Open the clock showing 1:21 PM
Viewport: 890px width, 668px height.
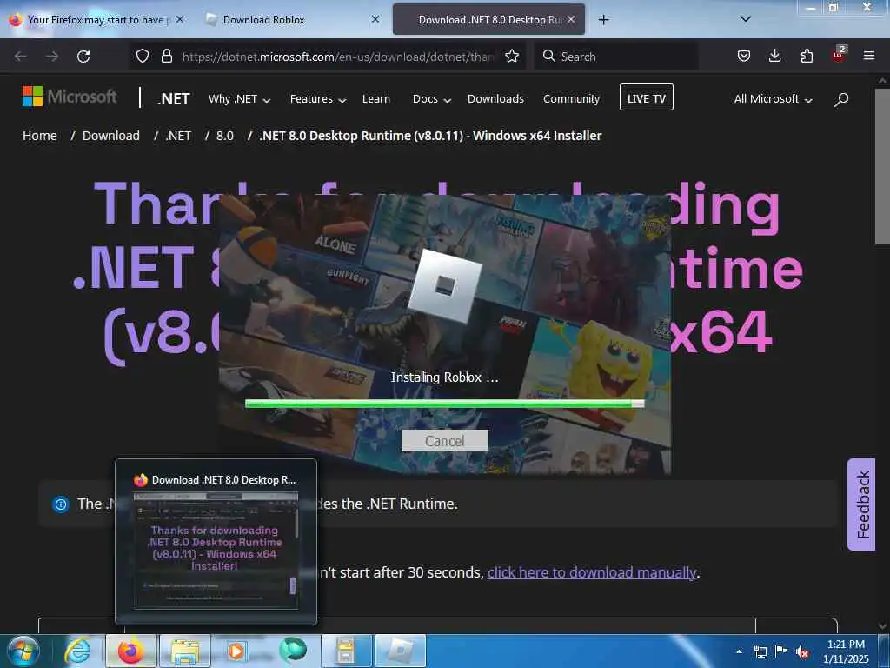846,651
